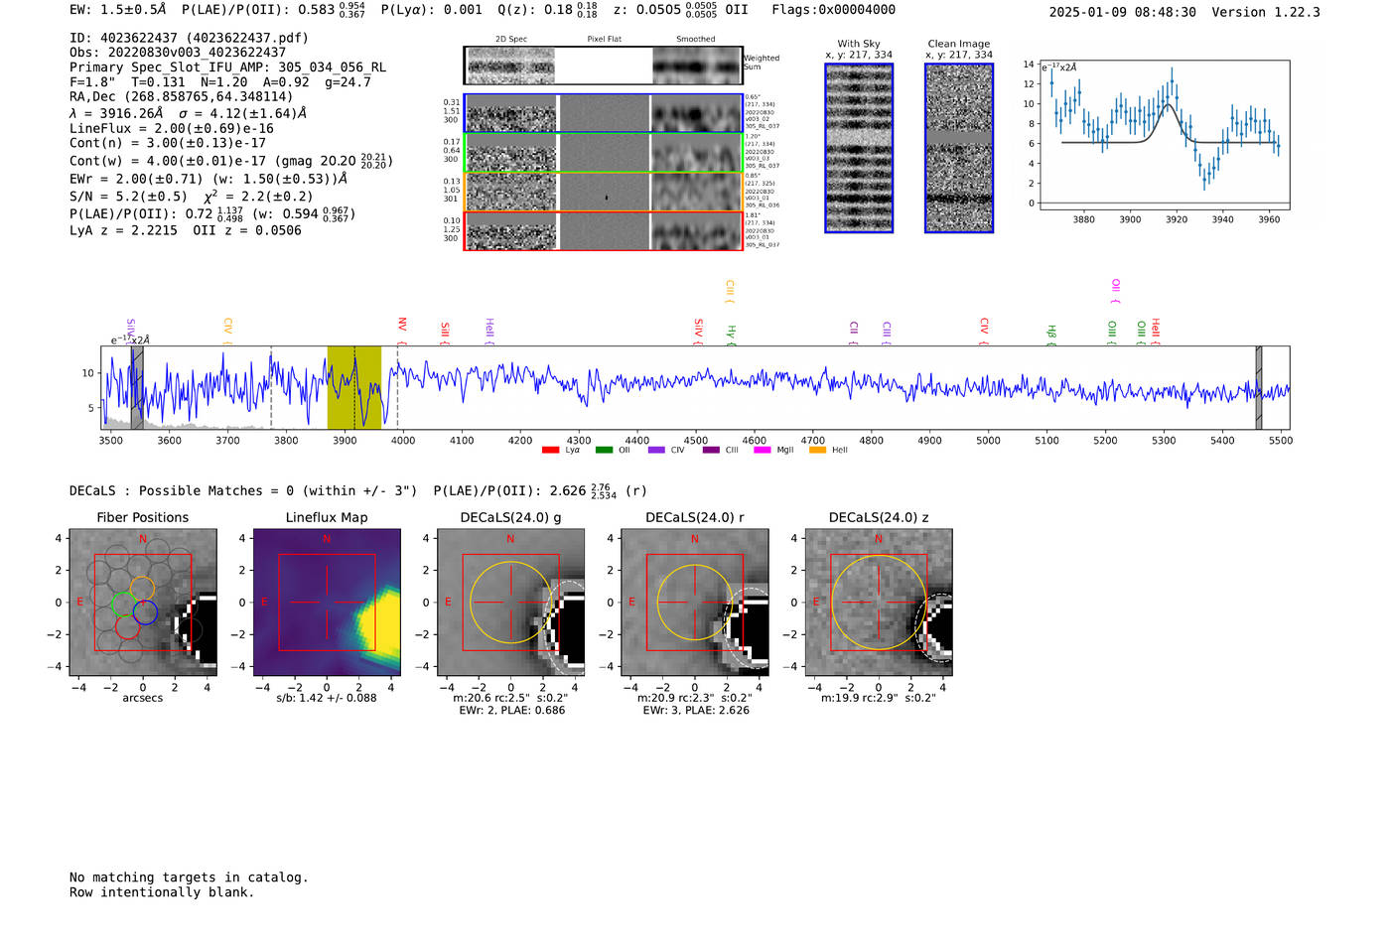The image size is (1390, 946).
Task: Click the EWr: 3, PLAE: 2.626 caption
Action: point(695,710)
